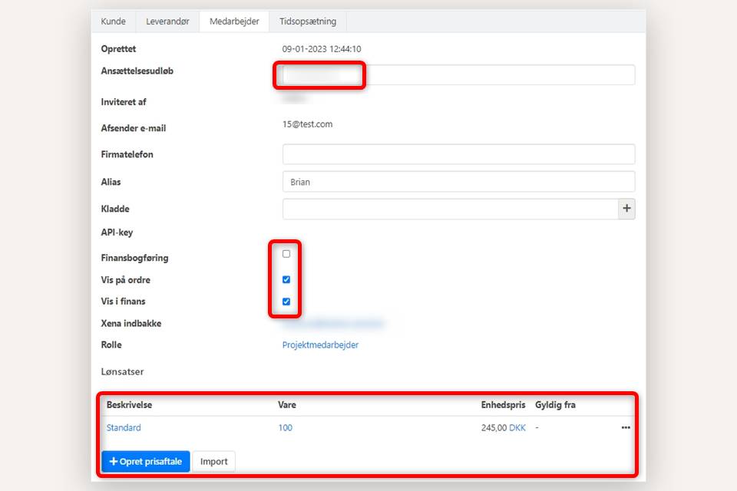Edit the Alias field containing Brian
Screen dimensions: 737x491
pos(458,182)
